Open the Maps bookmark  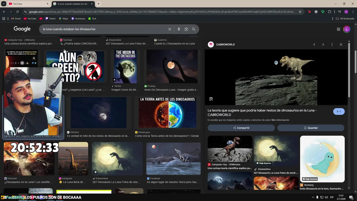point(63,18)
